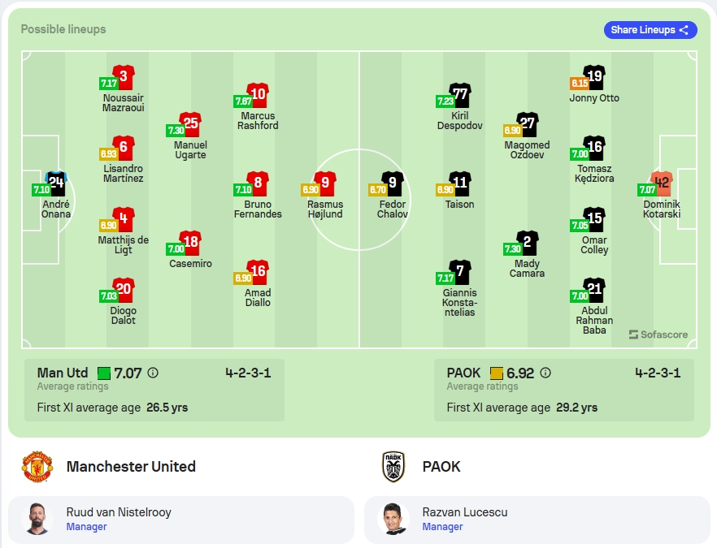Select André Onana's goalkeeper shirt
717x548 pixels.
[x=56, y=183]
